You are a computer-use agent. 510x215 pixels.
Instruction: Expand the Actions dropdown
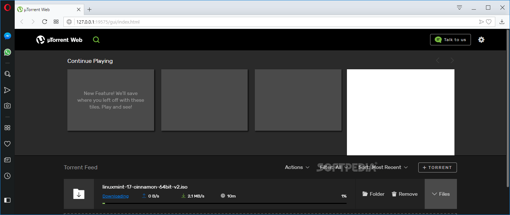297,167
